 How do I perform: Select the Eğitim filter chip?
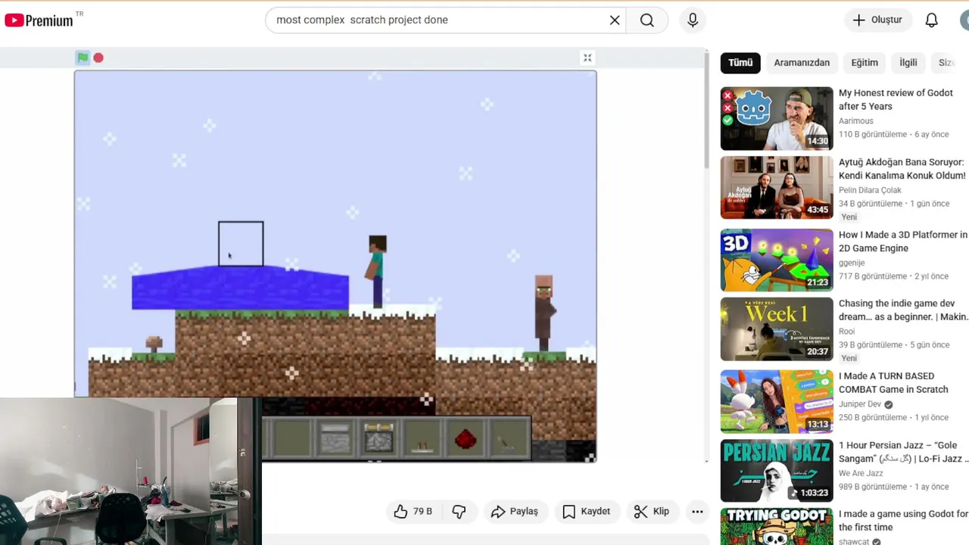(865, 63)
